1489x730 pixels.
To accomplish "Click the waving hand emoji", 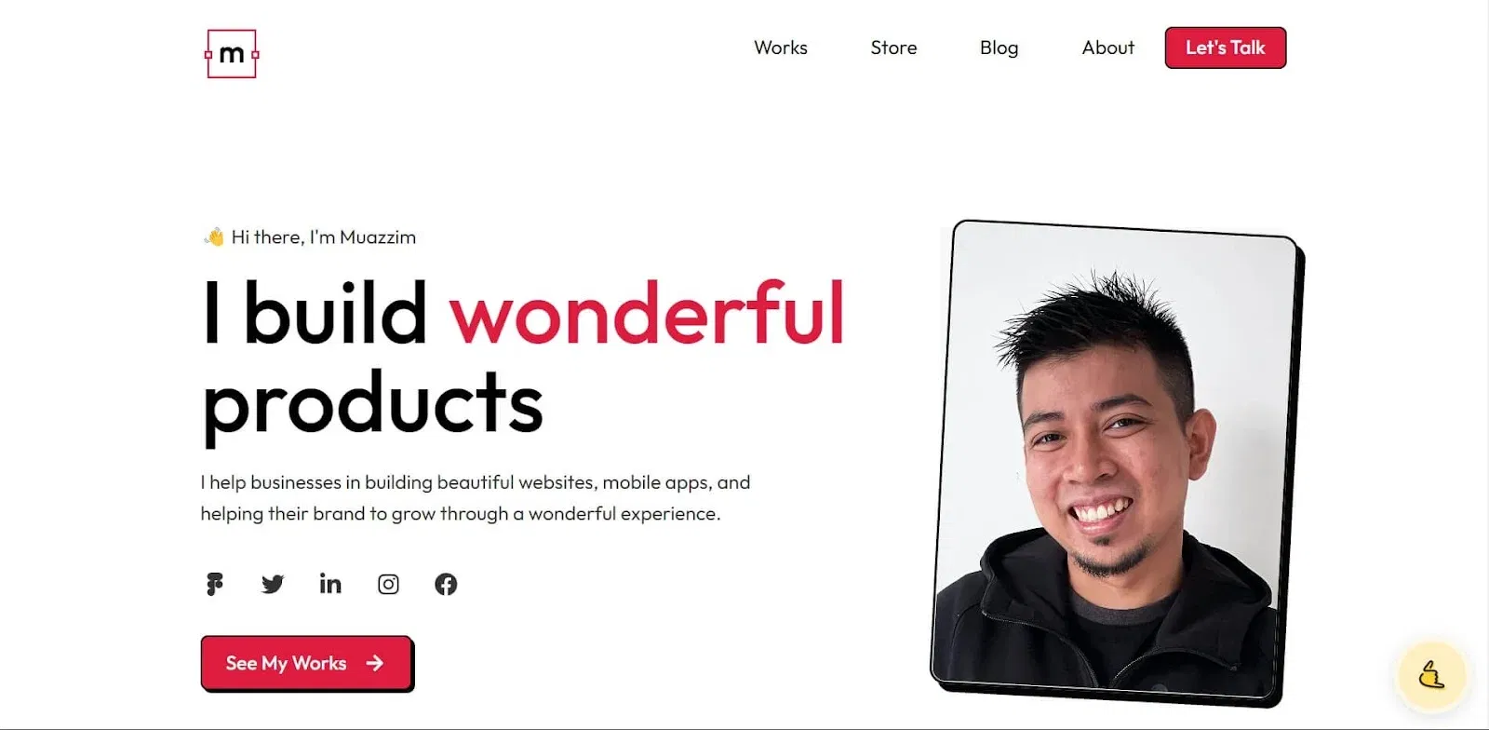I will (214, 237).
